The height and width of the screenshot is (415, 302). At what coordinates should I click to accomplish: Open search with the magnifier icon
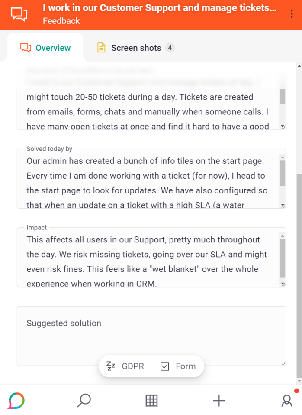point(84,400)
